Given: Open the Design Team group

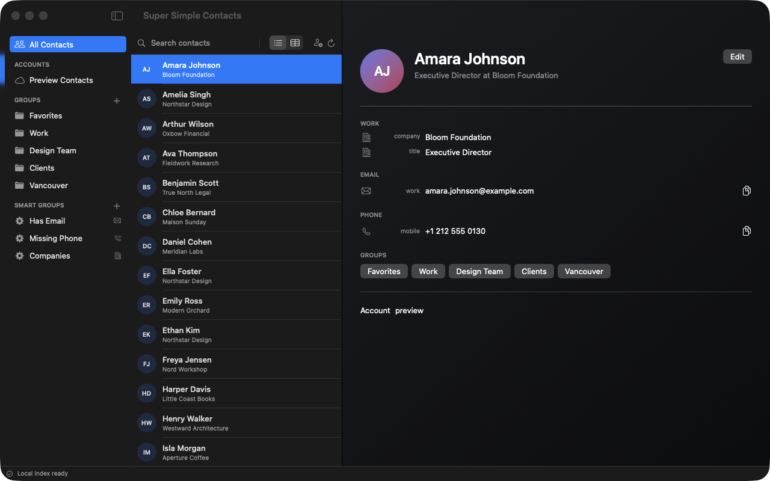Looking at the screenshot, I should point(68,150).
